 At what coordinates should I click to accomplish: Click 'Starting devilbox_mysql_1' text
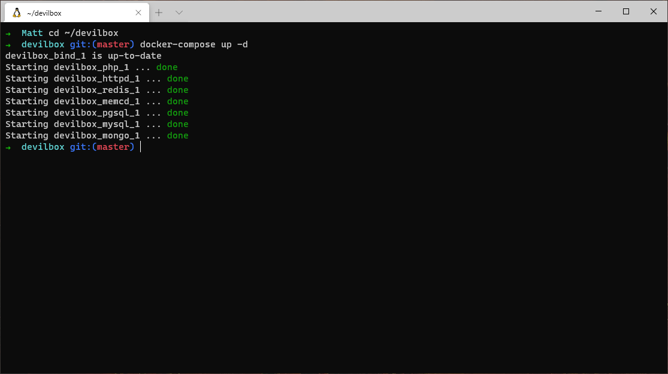(72, 125)
